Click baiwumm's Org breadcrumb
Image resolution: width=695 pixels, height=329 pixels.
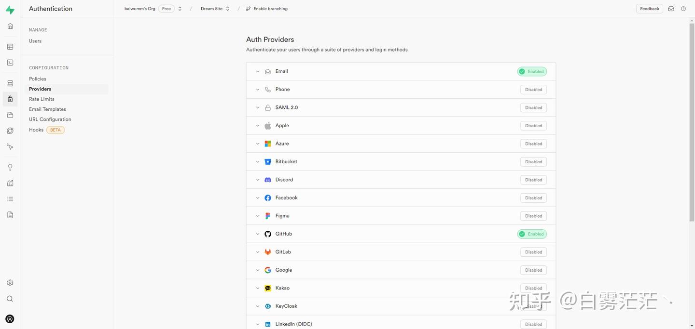tap(140, 9)
